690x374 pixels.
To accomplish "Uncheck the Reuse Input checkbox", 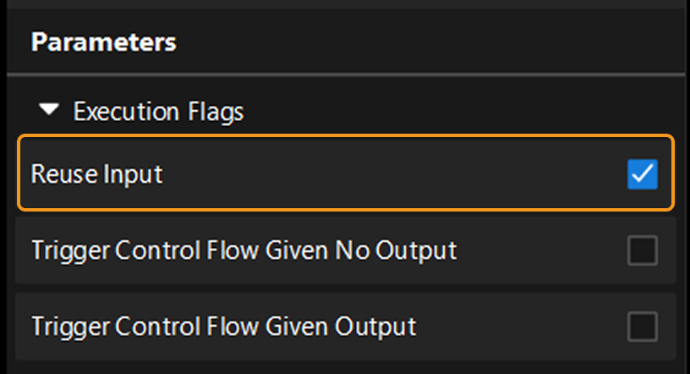I will tap(642, 174).
